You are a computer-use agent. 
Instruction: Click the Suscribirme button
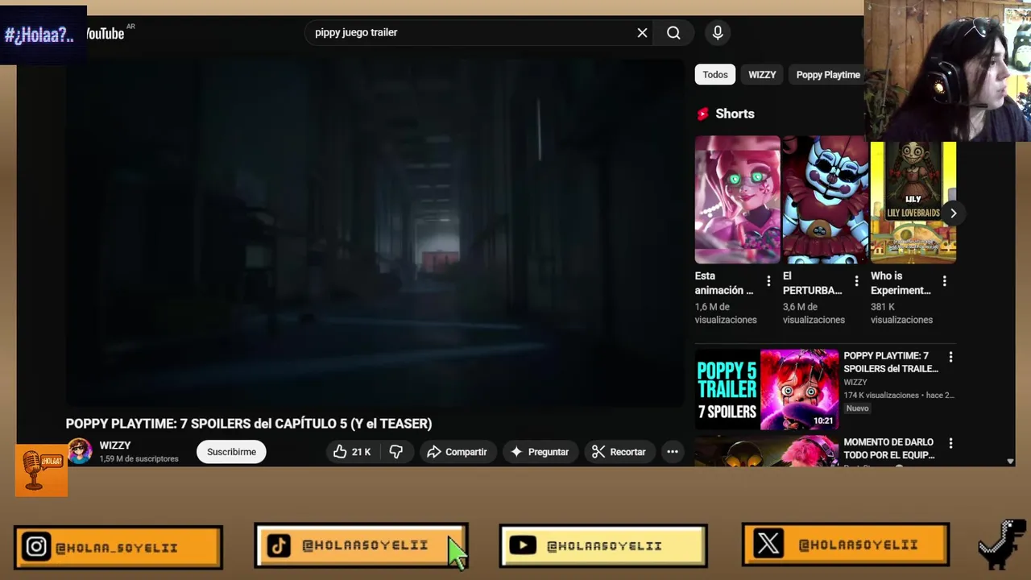[x=231, y=452]
